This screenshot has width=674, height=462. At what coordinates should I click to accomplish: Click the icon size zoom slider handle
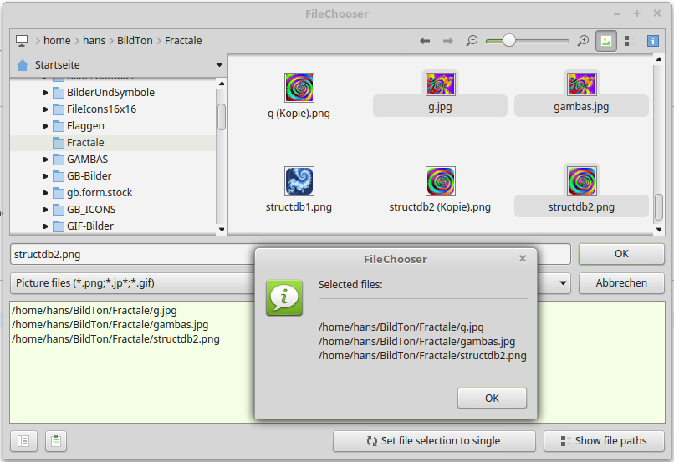(508, 41)
